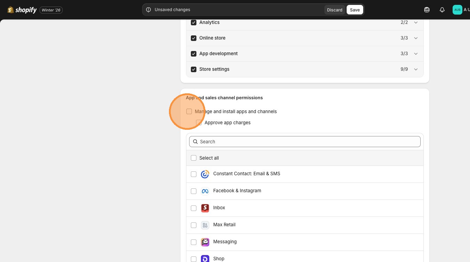Uncheck the Analytics permission
Screen dimensions: 470x262
point(194,22)
